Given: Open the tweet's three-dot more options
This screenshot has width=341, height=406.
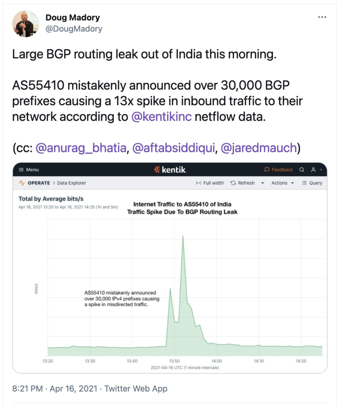Looking at the screenshot, I should coord(322,17).
